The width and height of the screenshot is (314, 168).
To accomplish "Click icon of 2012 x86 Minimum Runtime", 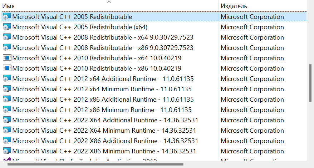I will [7, 110].
